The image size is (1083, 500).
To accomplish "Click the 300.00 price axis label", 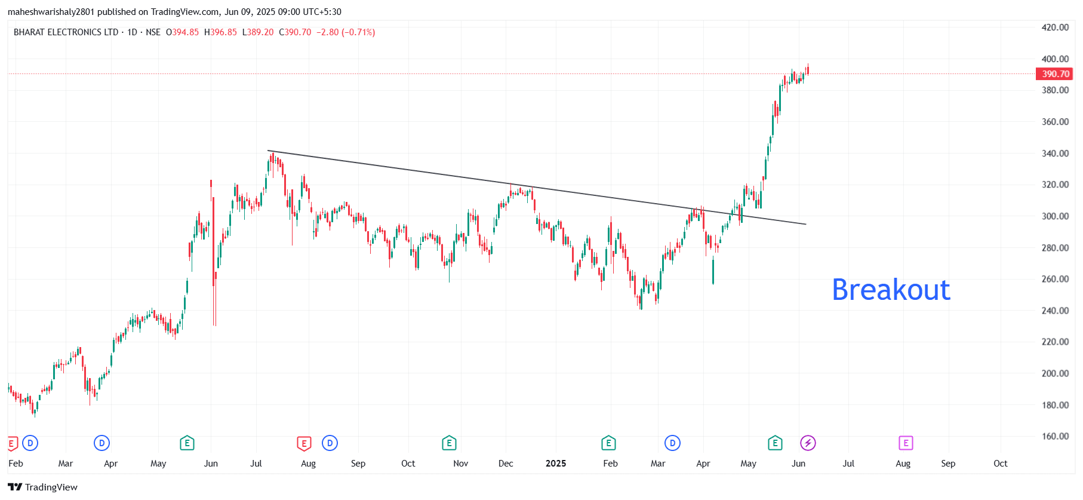I will point(1055,216).
